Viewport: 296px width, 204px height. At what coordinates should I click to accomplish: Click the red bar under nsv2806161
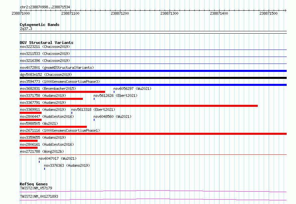tap(29, 148)
